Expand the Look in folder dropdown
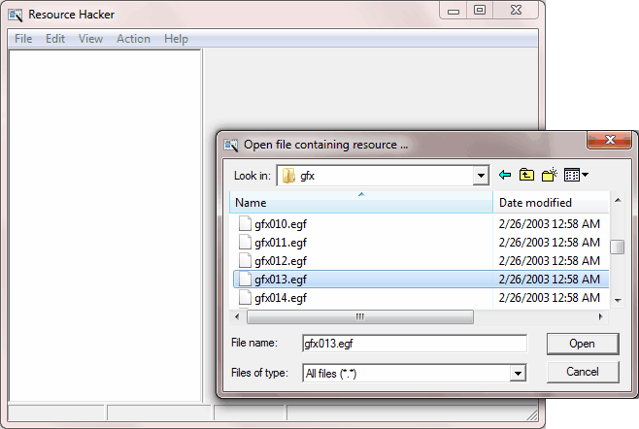Screen dimensions: 639x429 click(481, 176)
